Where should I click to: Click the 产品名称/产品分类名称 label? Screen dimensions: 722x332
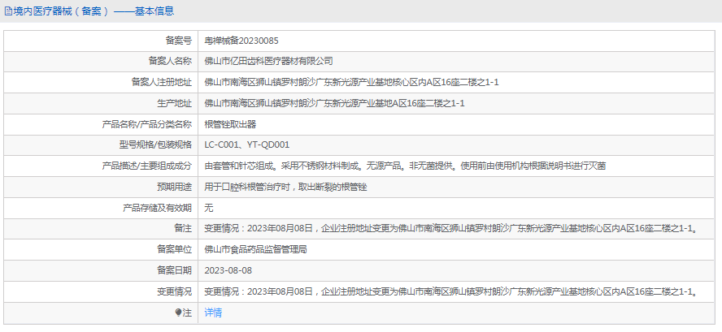pos(146,124)
